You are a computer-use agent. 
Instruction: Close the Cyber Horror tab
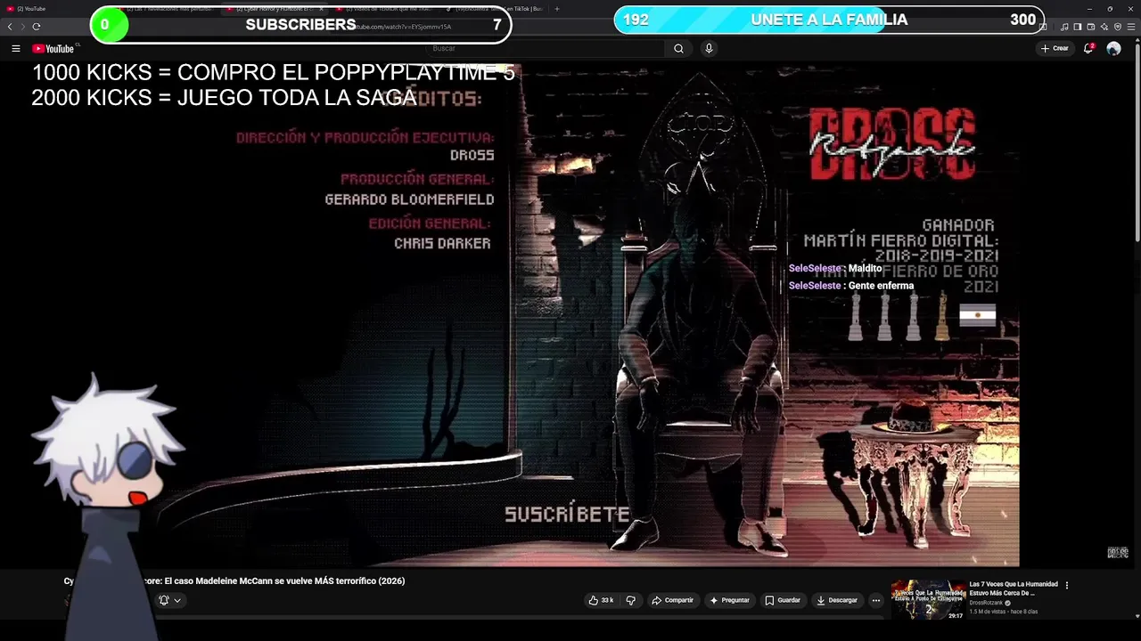(x=321, y=9)
